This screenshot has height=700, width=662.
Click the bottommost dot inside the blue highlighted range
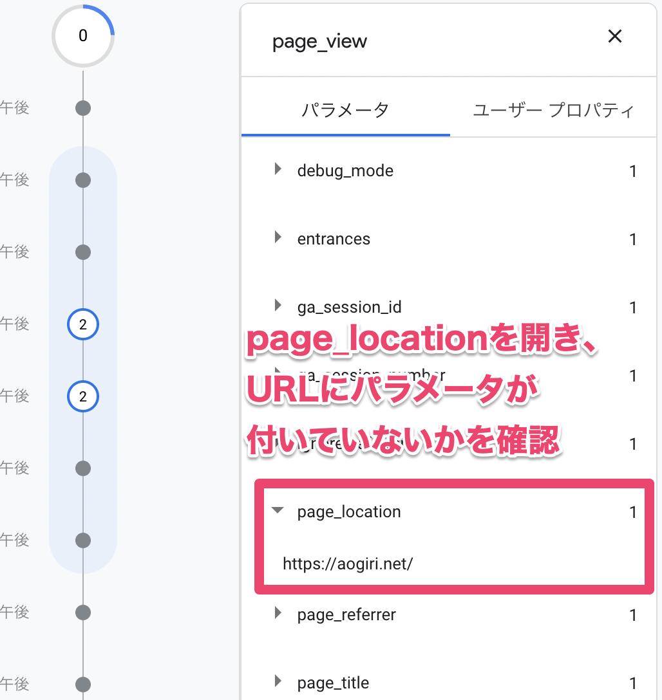pyautogui.click(x=83, y=540)
